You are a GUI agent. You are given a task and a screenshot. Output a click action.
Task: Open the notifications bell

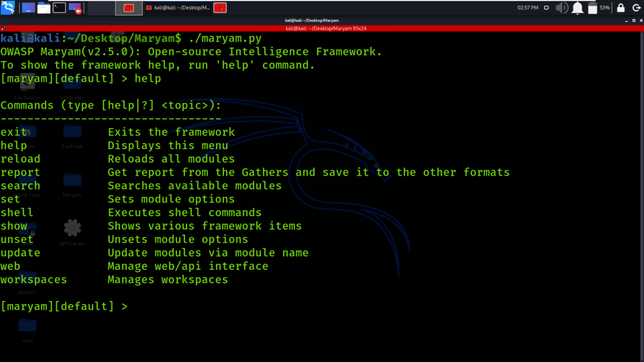578,8
